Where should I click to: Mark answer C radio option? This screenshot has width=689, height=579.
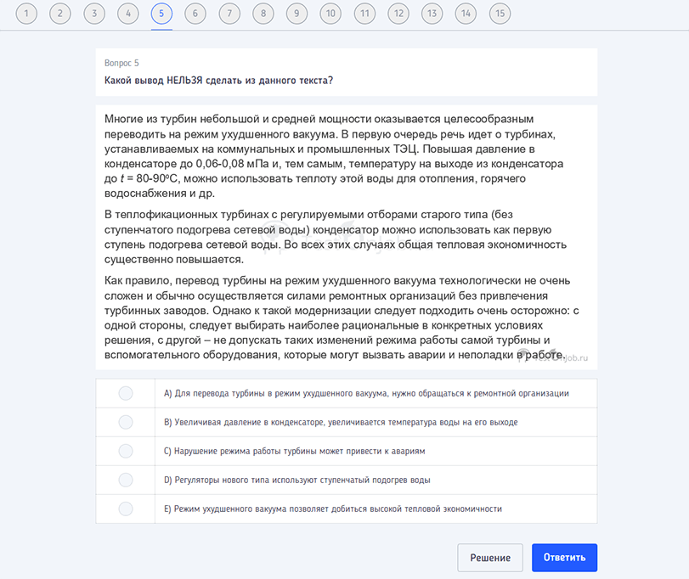pyautogui.click(x=126, y=451)
